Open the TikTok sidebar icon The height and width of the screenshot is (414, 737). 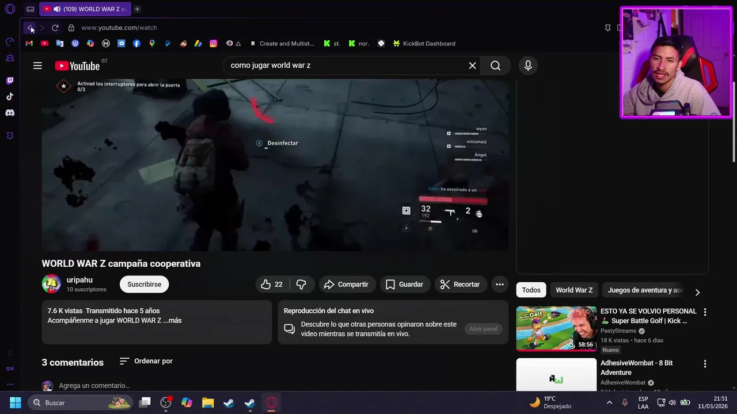(x=10, y=97)
